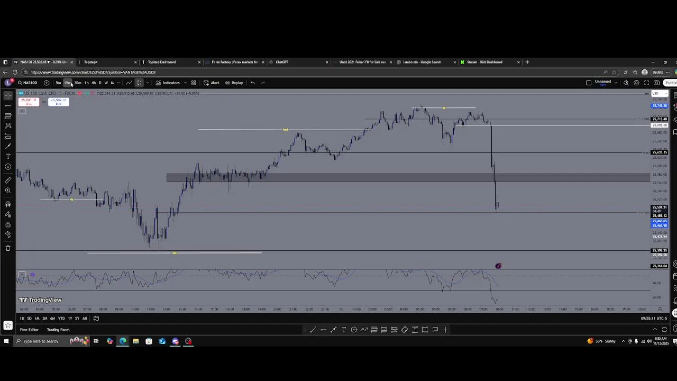This screenshot has width=677, height=381.
Task: Open the Trading Panel tab
Action: (58, 330)
